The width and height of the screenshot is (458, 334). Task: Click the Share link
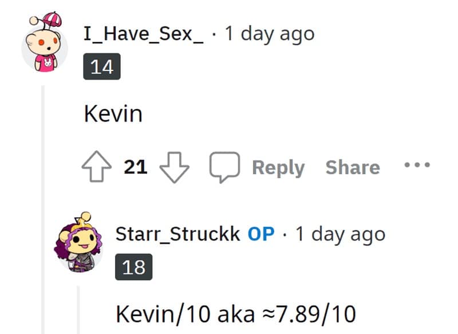pos(353,167)
